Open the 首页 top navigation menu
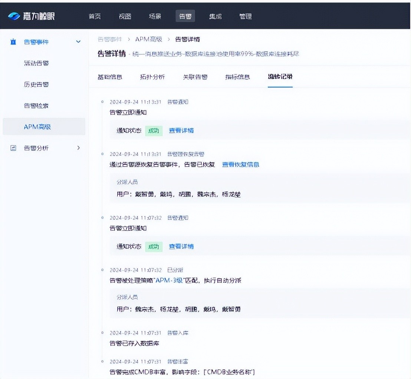Viewport: 411px width, 379px height. [x=95, y=16]
